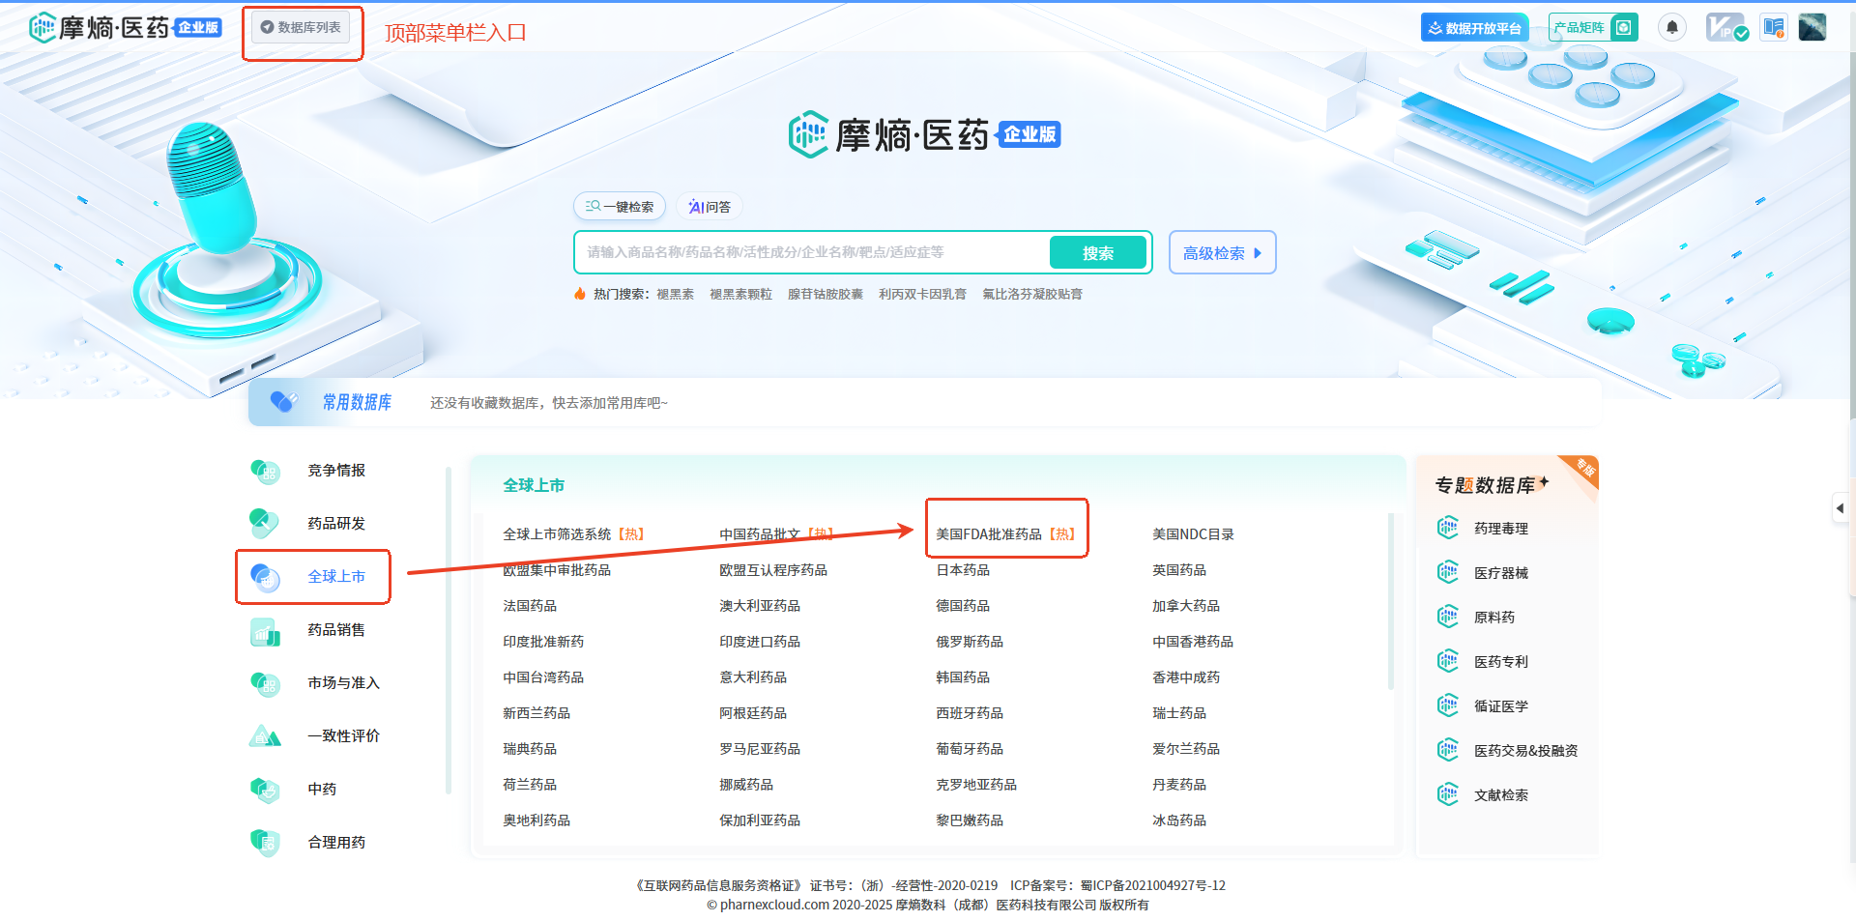Click the 一致性评价 category icon
1856x921 pixels.
tap(265, 736)
